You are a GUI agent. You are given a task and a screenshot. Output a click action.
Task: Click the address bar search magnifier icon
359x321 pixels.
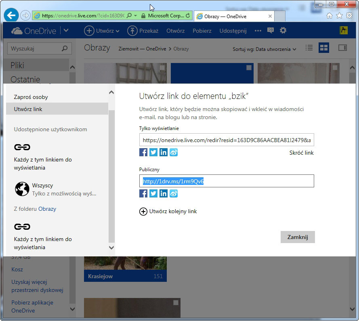[x=129, y=16]
